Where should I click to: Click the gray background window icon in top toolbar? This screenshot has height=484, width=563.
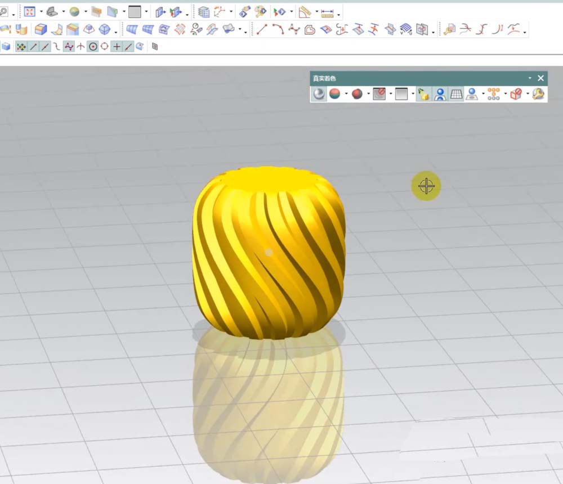(x=135, y=12)
